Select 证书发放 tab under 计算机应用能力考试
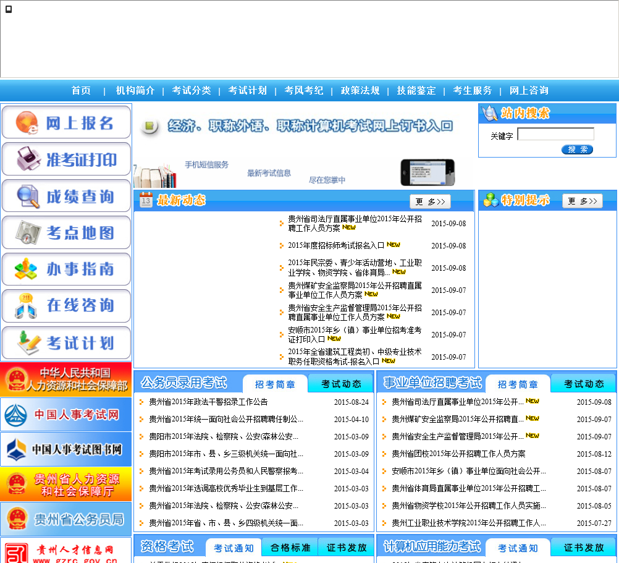This screenshot has height=563, width=619. (584, 548)
